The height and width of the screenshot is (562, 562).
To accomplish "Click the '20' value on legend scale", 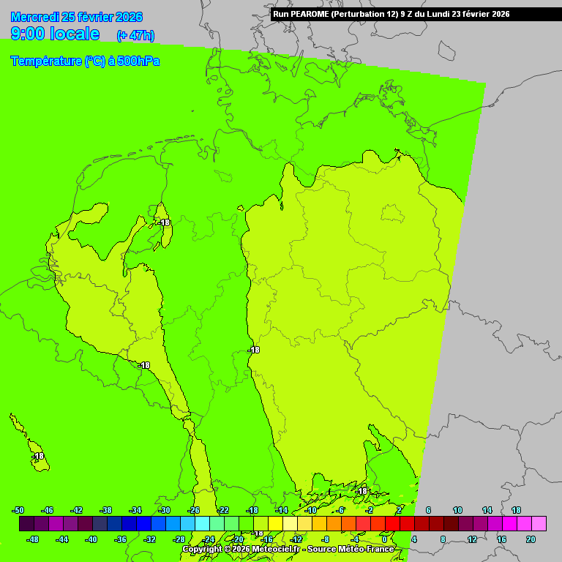I will [x=531, y=539].
